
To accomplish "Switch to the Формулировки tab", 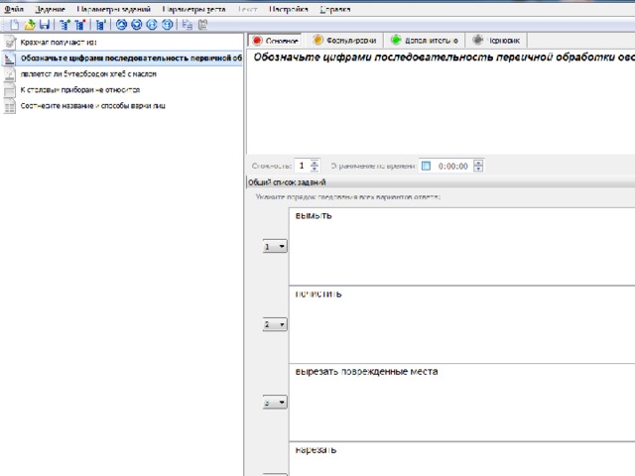I will point(344,41).
